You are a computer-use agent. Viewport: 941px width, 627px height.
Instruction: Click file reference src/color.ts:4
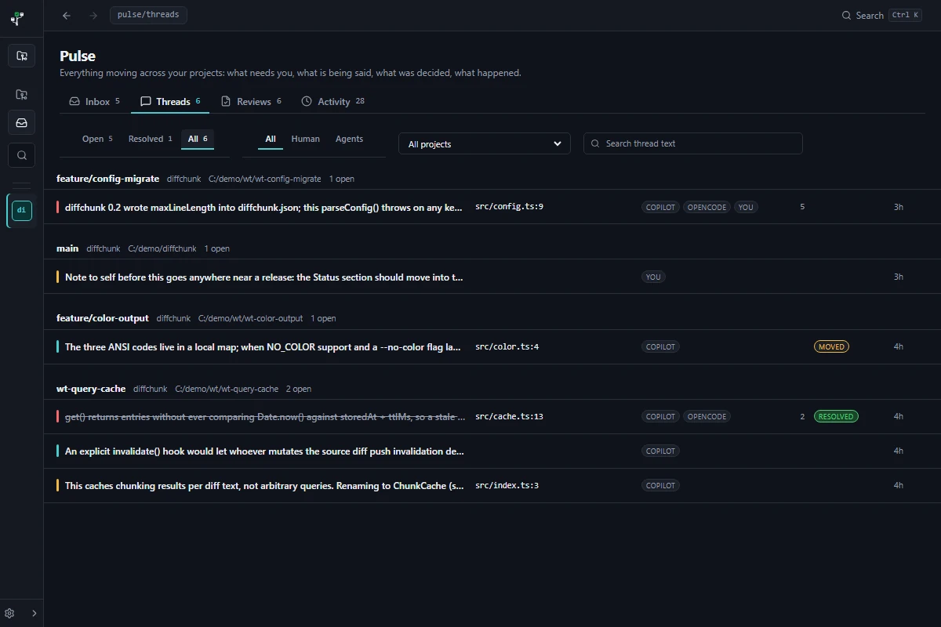pos(507,346)
